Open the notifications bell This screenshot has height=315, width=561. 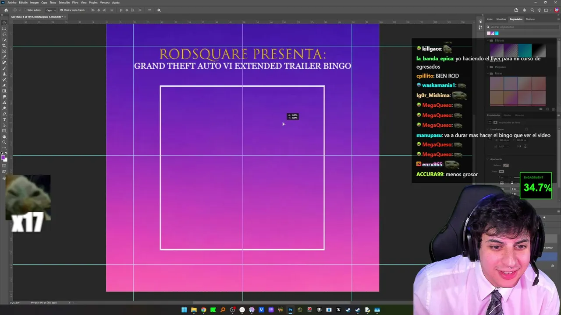(x=524, y=10)
